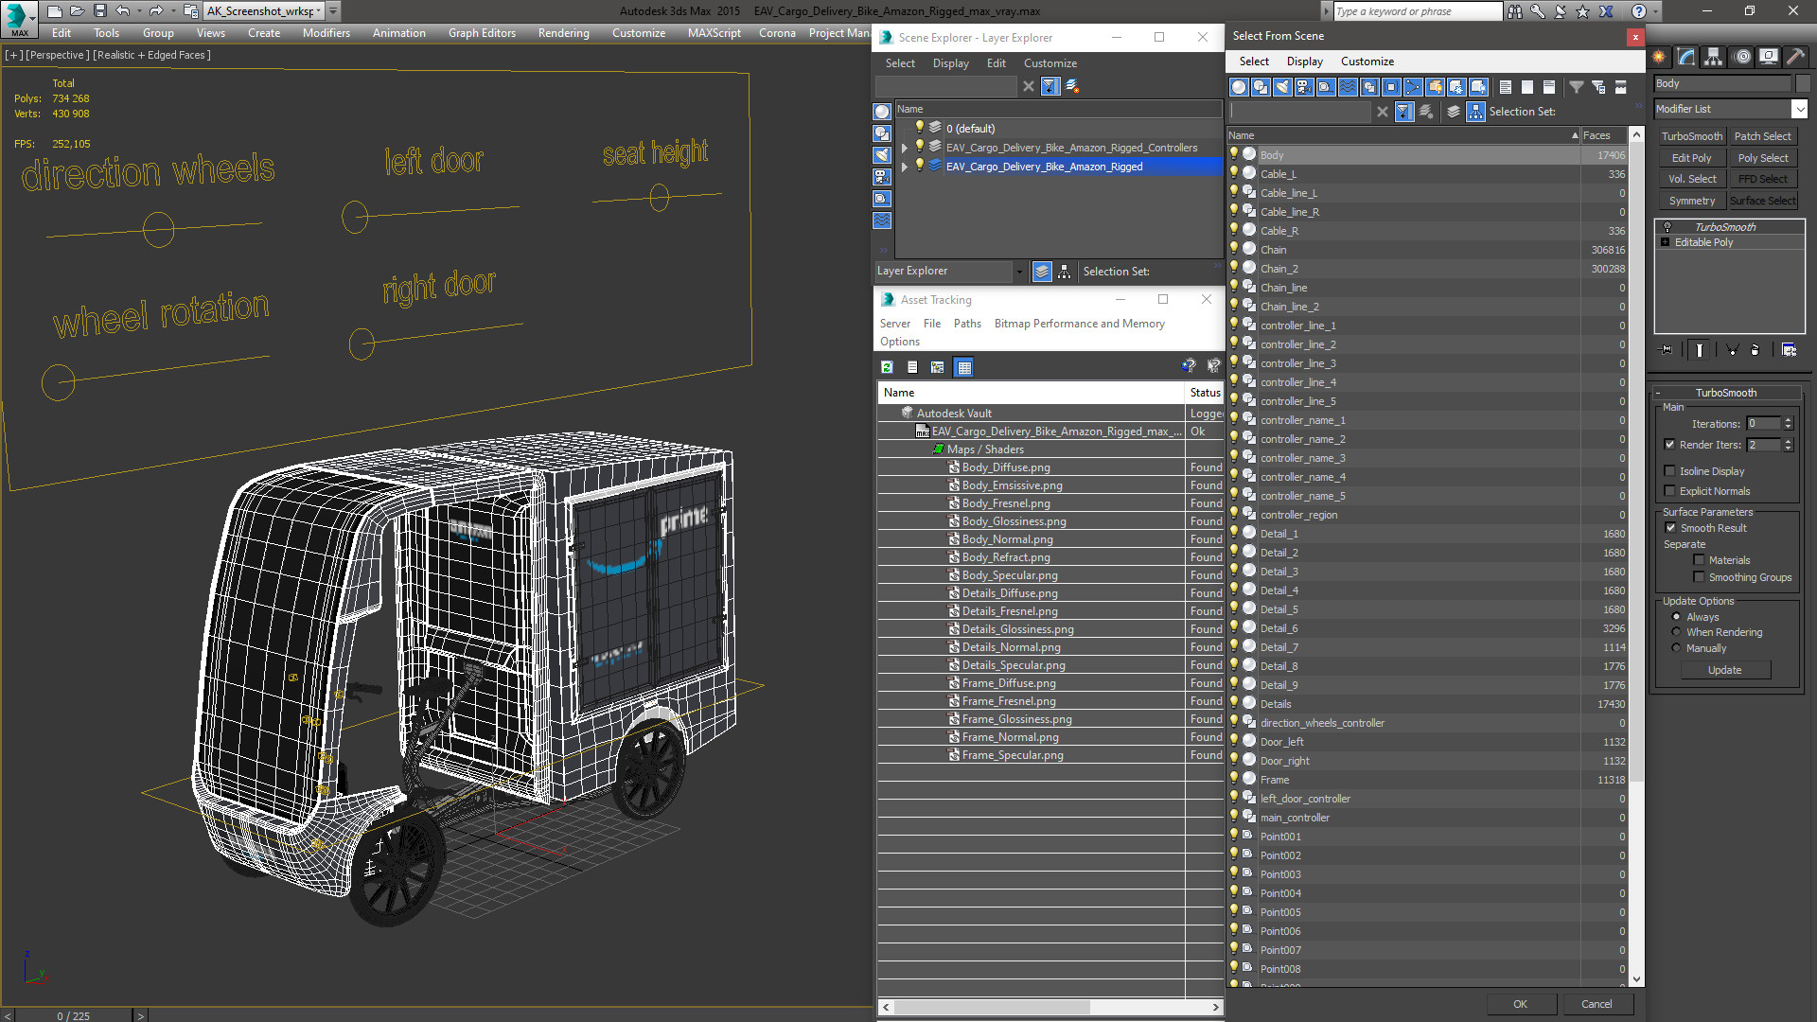Switch Select From Scene to sort by hierarchy

(x=1476, y=112)
